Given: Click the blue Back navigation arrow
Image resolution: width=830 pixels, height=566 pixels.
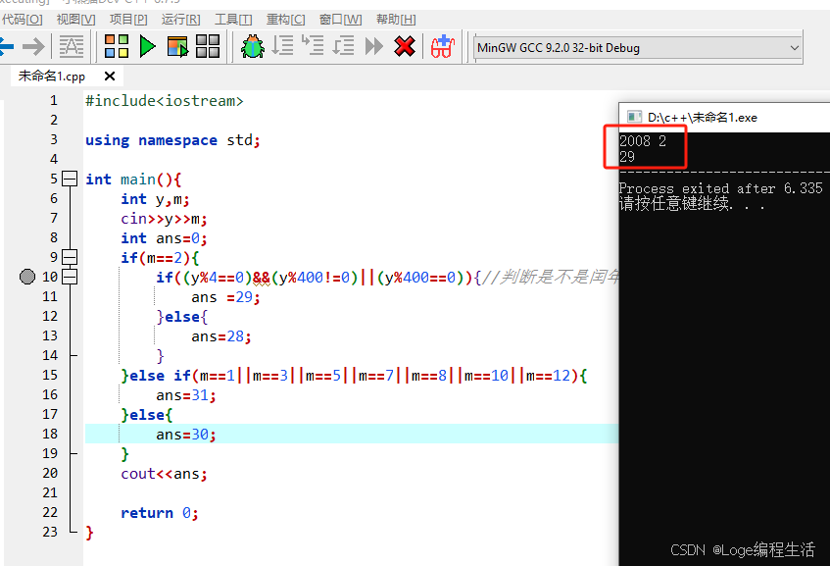Looking at the screenshot, I should coord(6,47).
